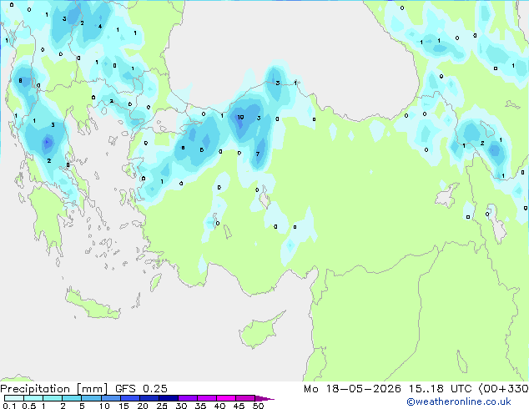529x409 pixels.
Task: Click the 45–50 mm legend swatch
Action: 245,398
